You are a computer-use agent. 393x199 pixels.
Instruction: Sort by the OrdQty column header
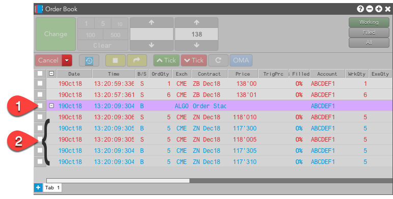(160, 74)
